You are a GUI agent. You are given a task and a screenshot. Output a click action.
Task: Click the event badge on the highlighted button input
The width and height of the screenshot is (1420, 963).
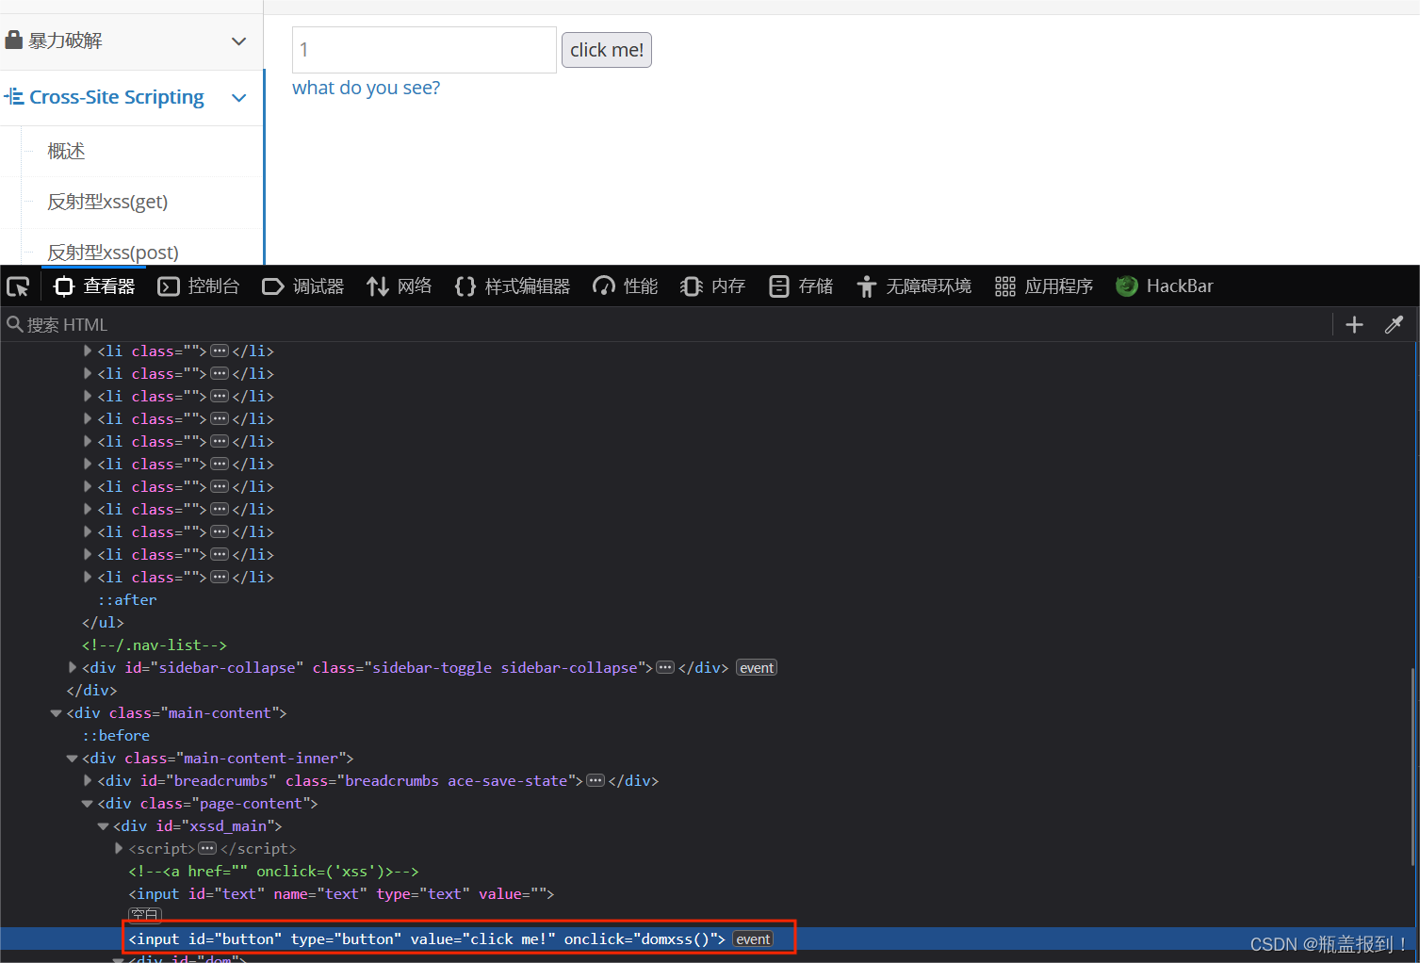click(752, 939)
